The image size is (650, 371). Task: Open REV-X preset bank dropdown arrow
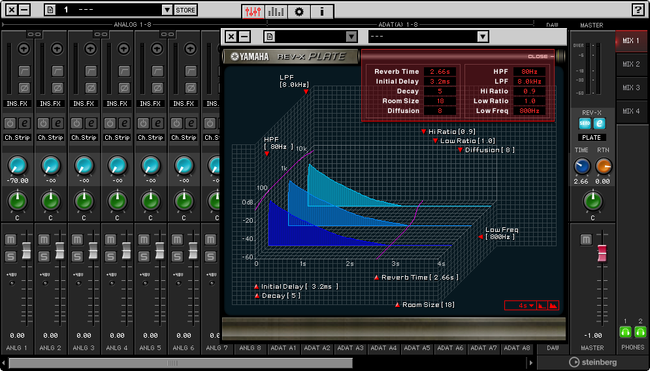(351, 37)
